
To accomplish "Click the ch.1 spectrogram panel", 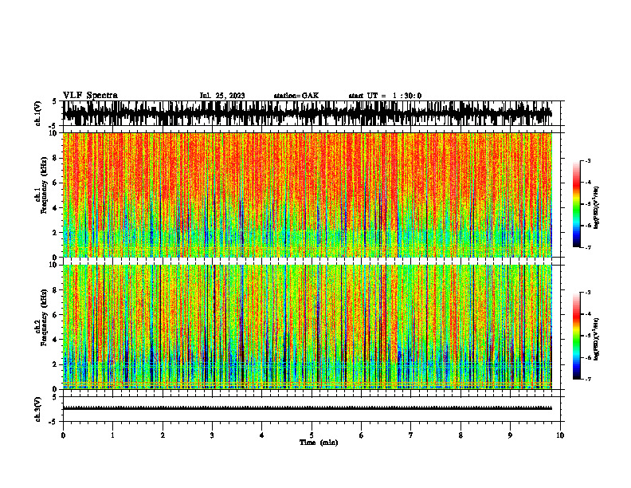I will tap(307, 195).
